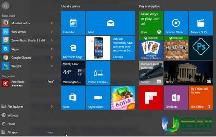Open the Mail tile
Screen dimensions: 216x137
coord(111,23)
